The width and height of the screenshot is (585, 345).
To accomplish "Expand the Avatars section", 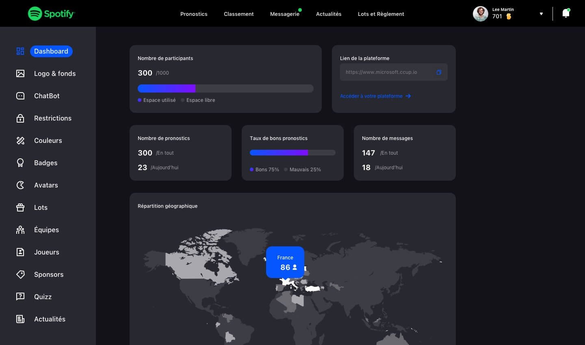I will click(x=46, y=185).
